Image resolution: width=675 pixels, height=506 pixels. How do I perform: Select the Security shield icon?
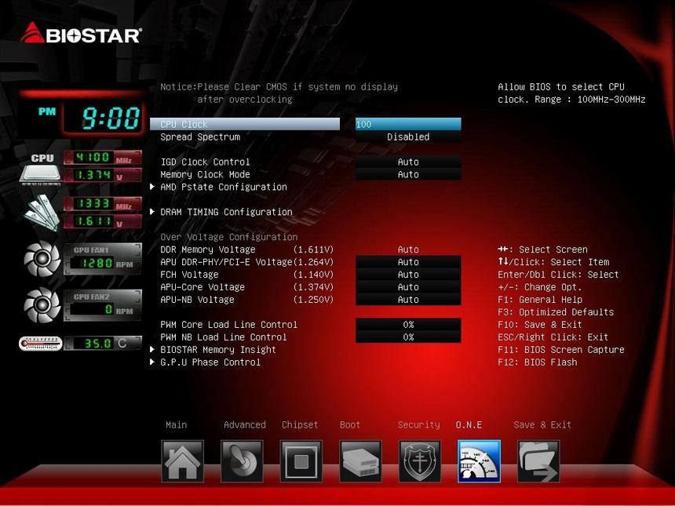click(419, 461)
